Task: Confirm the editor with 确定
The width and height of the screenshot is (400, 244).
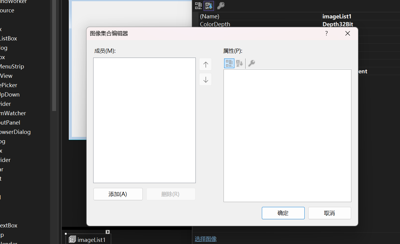Action: tap(283, 213)
